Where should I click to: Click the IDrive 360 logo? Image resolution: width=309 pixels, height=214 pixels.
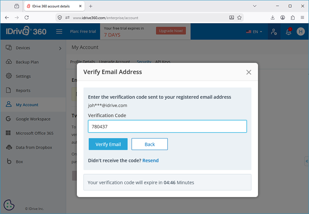tap(26, 31)
